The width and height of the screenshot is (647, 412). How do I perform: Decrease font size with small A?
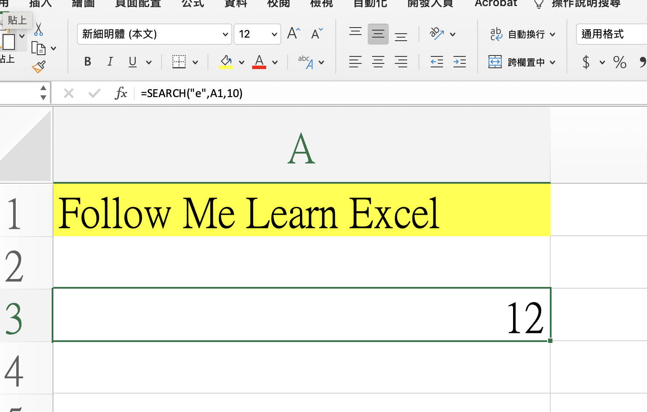[x=316, y=34]
